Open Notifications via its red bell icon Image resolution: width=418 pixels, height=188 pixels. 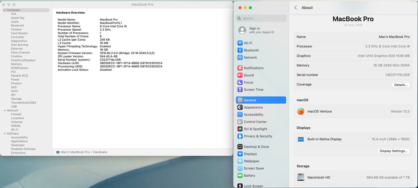240,68
